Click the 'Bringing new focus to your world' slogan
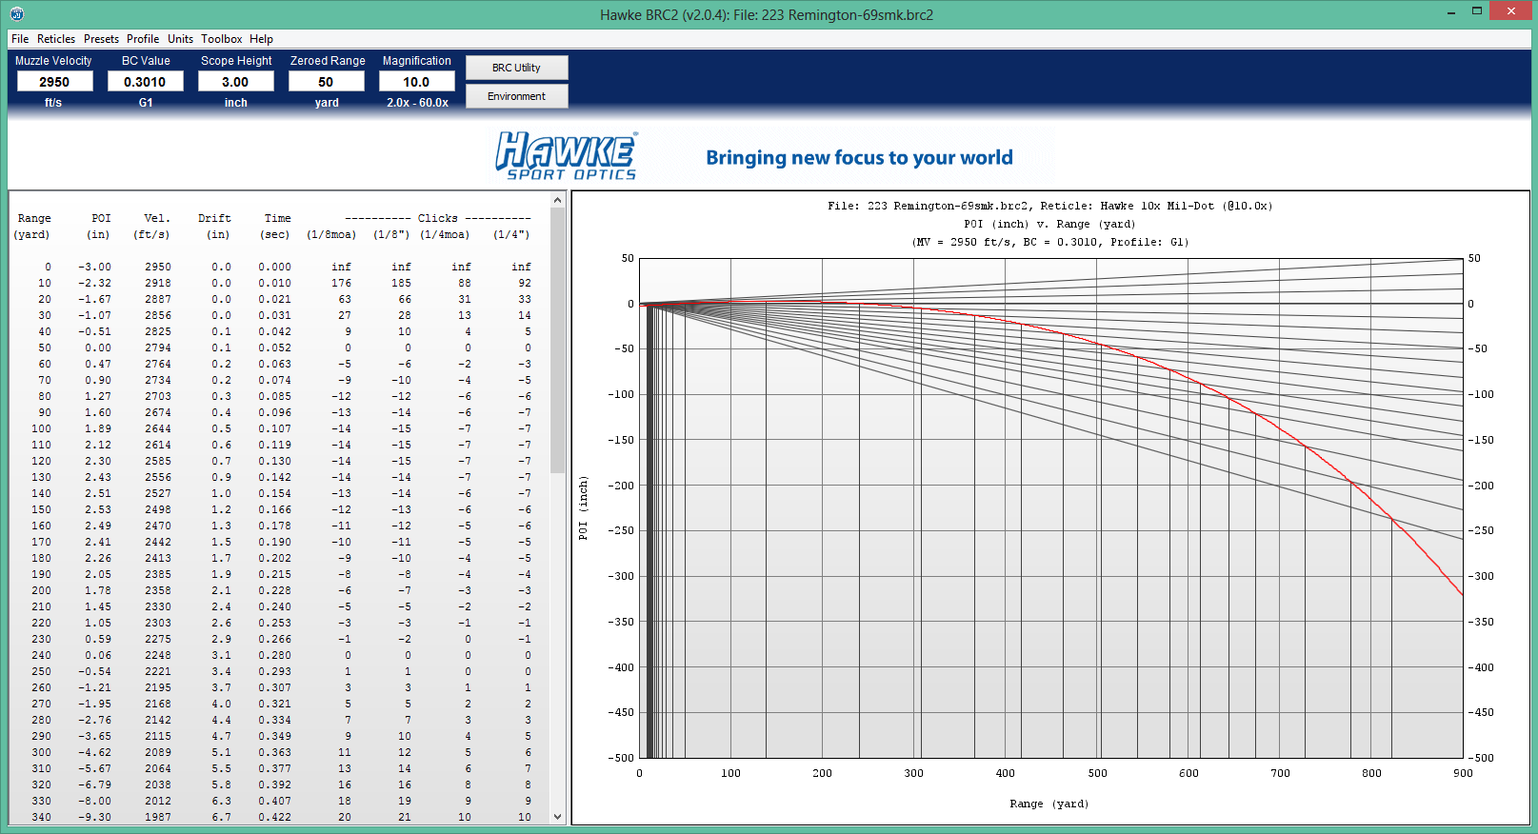 click(859, 158)
